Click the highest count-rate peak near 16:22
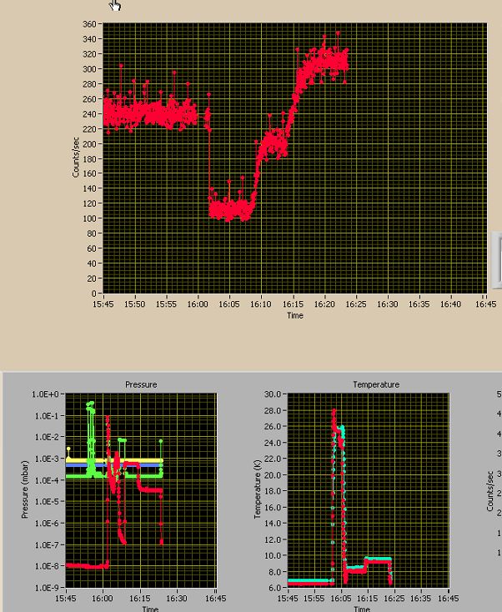The width and height of the screenshot is (502, 612). (338, 33)
